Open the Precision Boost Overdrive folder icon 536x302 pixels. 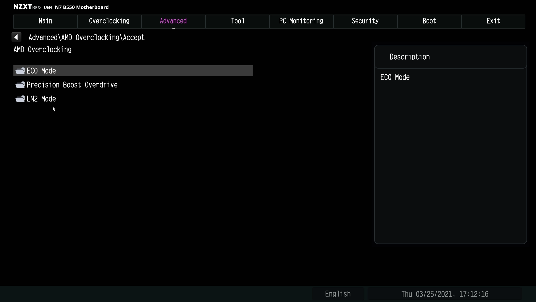pos(20,85)
